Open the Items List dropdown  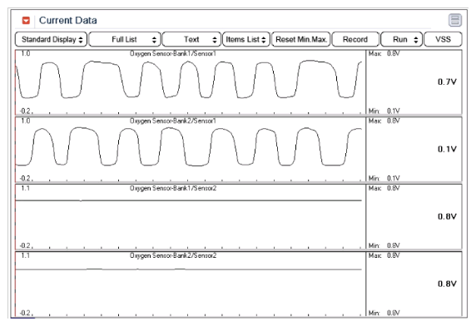246,39
